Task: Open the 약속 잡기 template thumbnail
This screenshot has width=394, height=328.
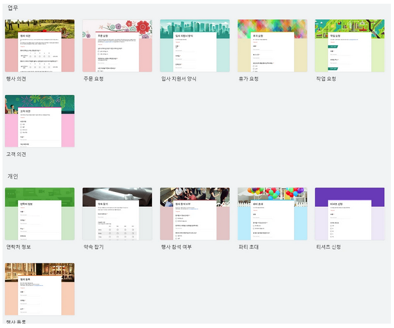Action: (117, 214)
